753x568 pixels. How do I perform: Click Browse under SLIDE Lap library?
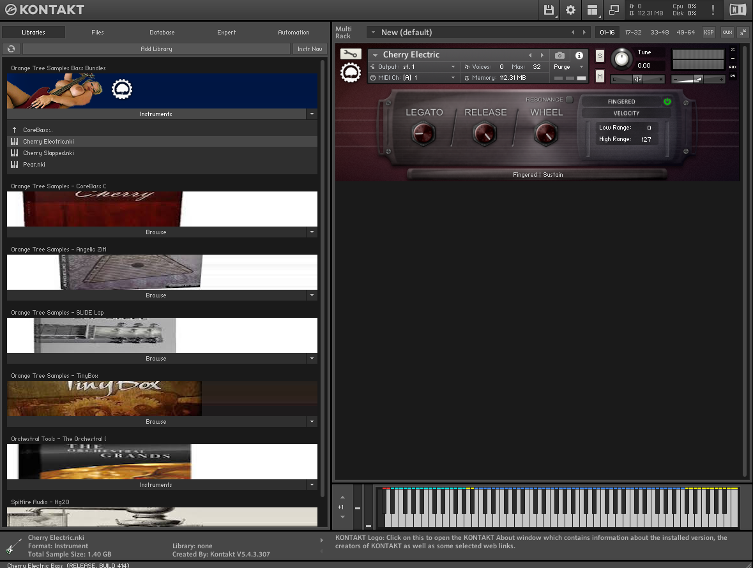[156, 359]
